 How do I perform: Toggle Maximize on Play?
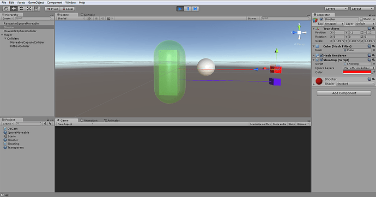(260, 124)
